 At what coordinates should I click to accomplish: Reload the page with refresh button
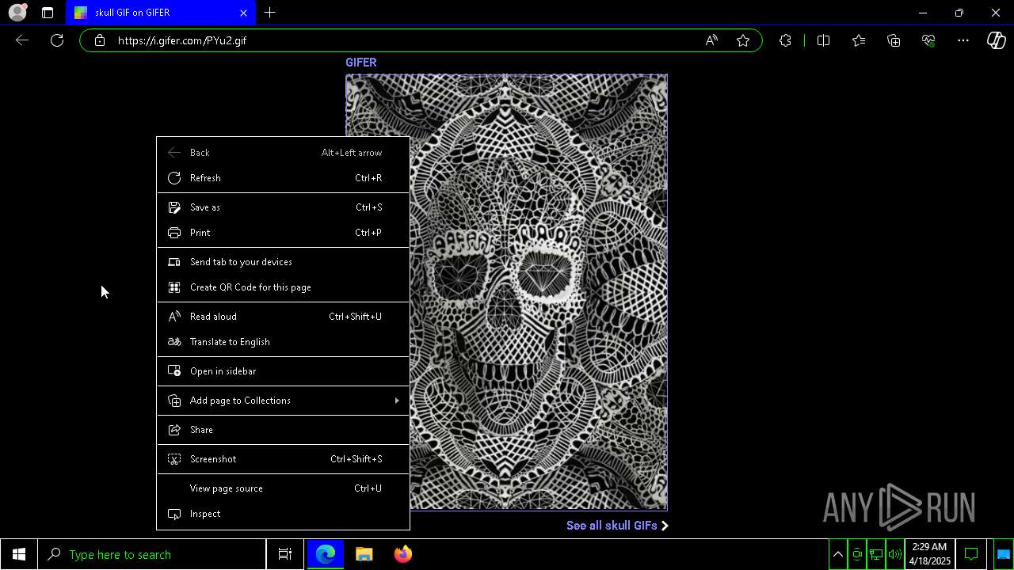57,40
